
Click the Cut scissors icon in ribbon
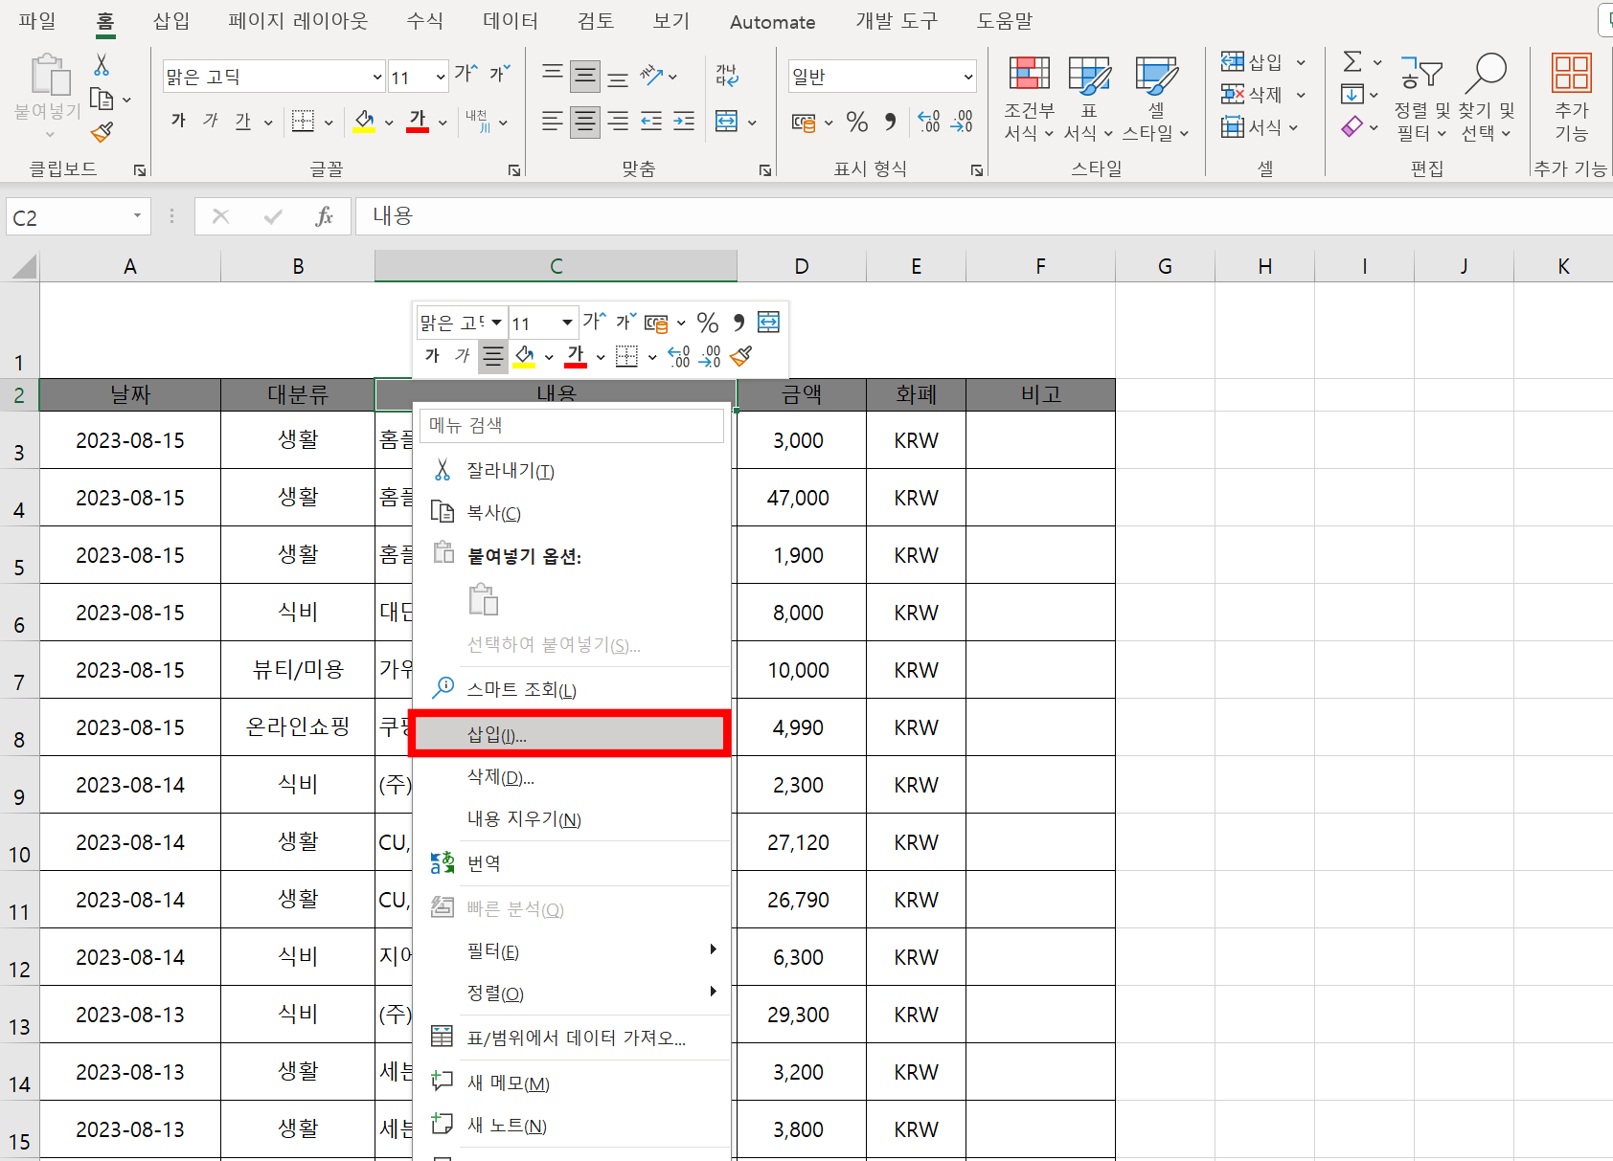[102, 65]
